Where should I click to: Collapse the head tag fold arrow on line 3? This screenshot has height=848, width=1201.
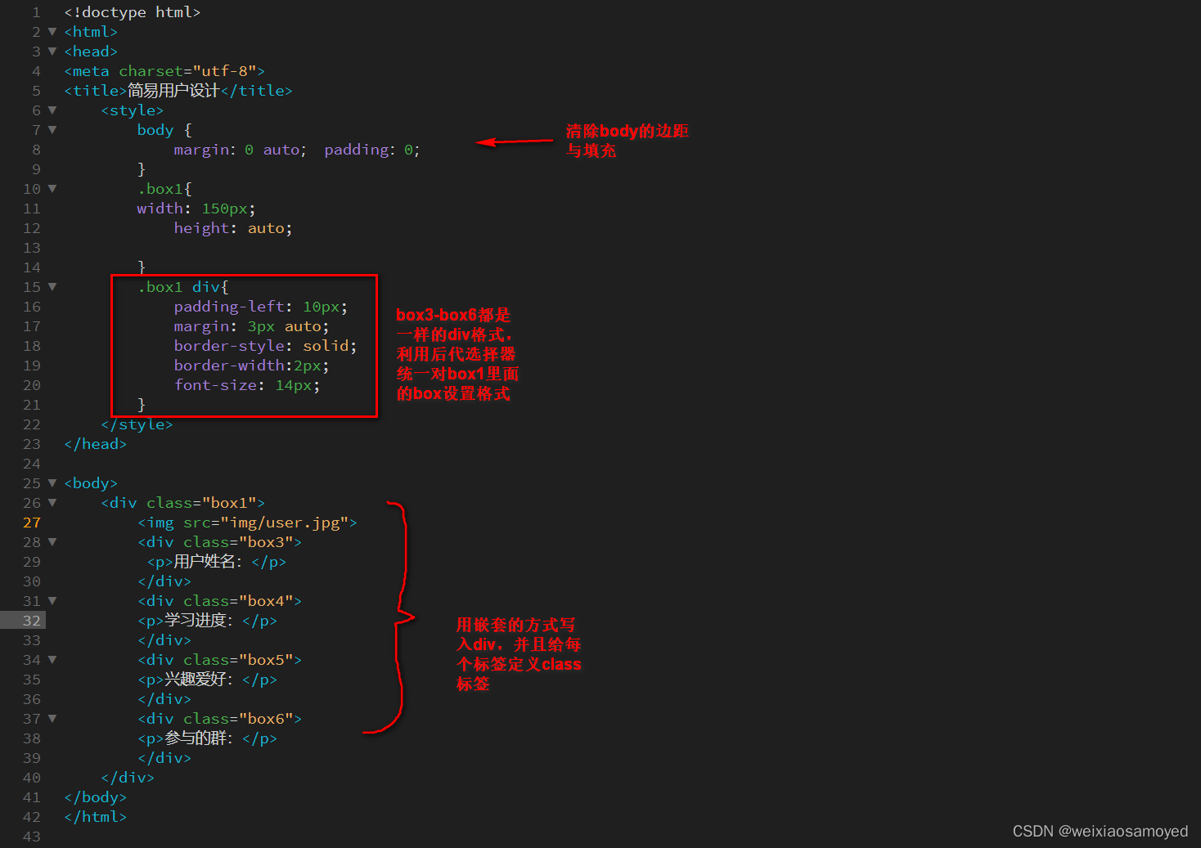click(52, 52)
